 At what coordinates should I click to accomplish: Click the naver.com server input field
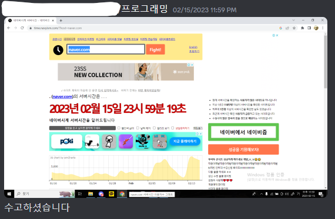(x=106, y=49)
